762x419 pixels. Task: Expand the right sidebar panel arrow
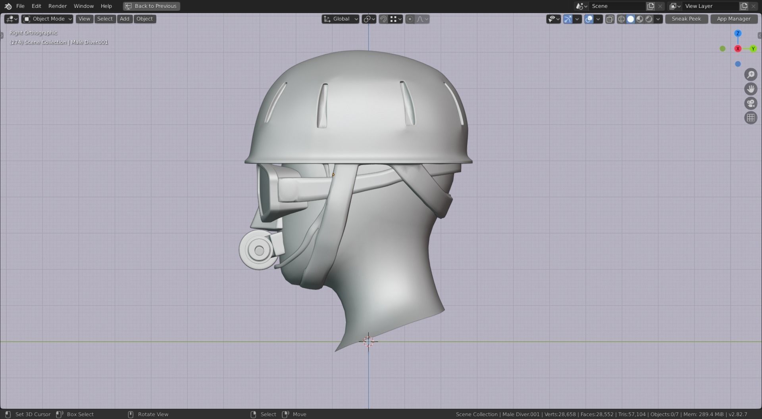point(760,35)
